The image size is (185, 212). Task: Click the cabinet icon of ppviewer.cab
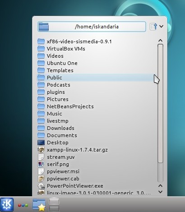(41, 179)
